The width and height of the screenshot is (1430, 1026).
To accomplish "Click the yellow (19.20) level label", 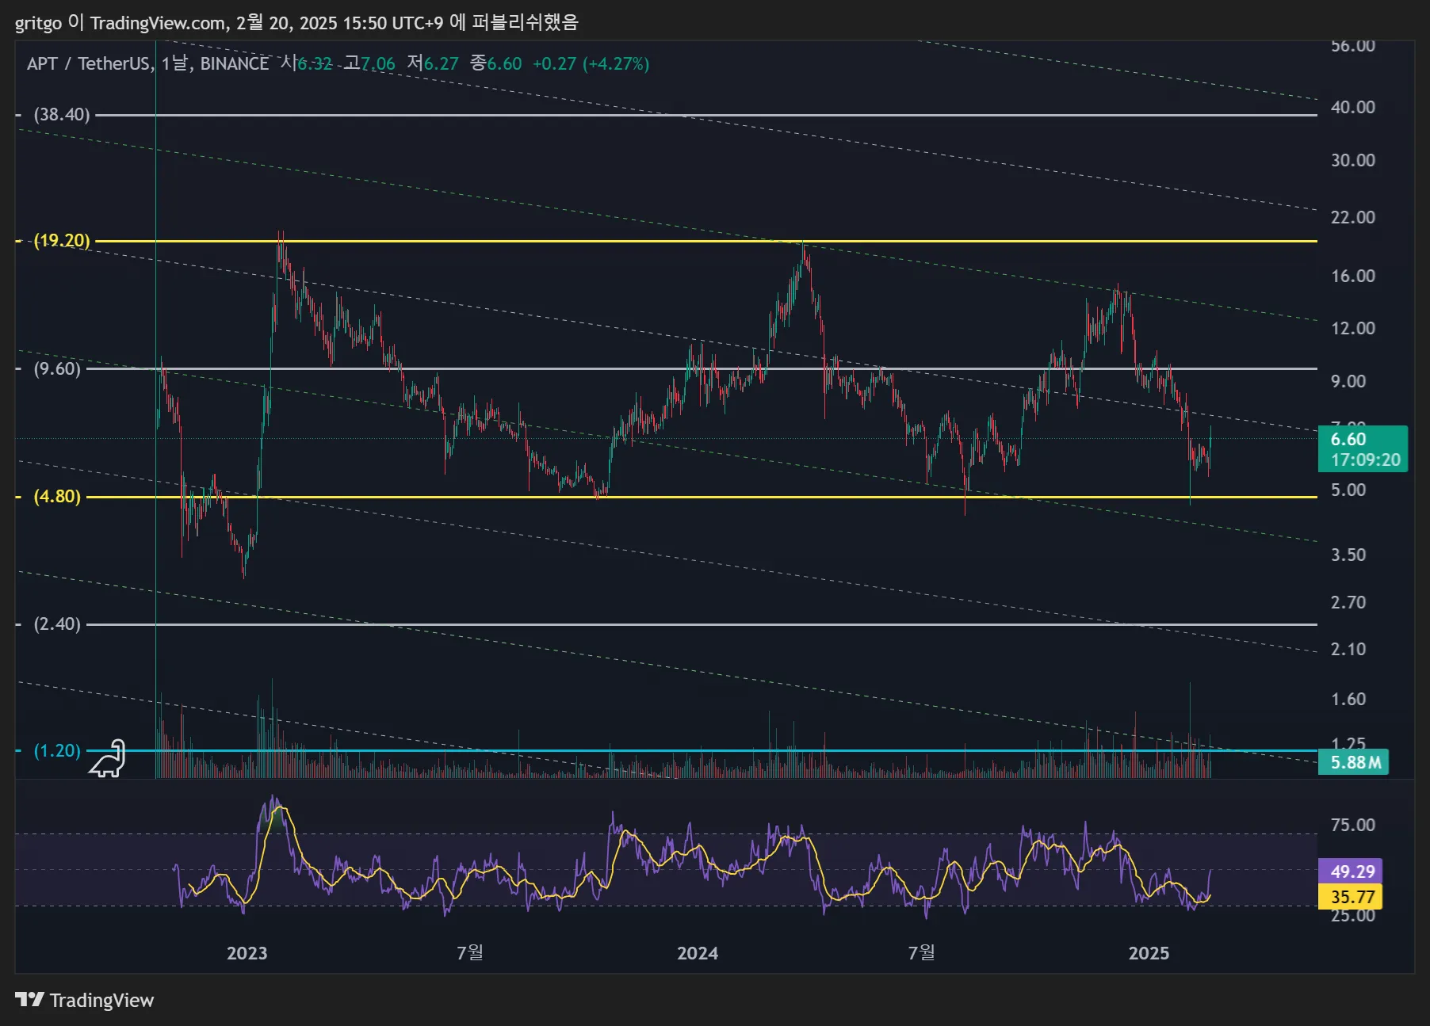I will pos(61,241).
